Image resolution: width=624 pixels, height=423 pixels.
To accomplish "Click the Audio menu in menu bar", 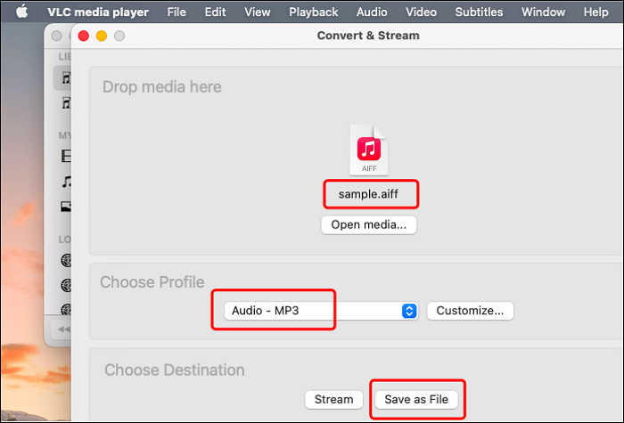I will pos(372,12).
